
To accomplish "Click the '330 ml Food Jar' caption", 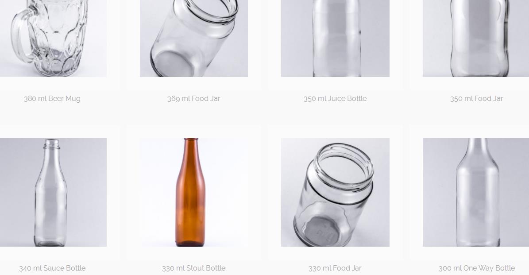I will pos(335,268).
